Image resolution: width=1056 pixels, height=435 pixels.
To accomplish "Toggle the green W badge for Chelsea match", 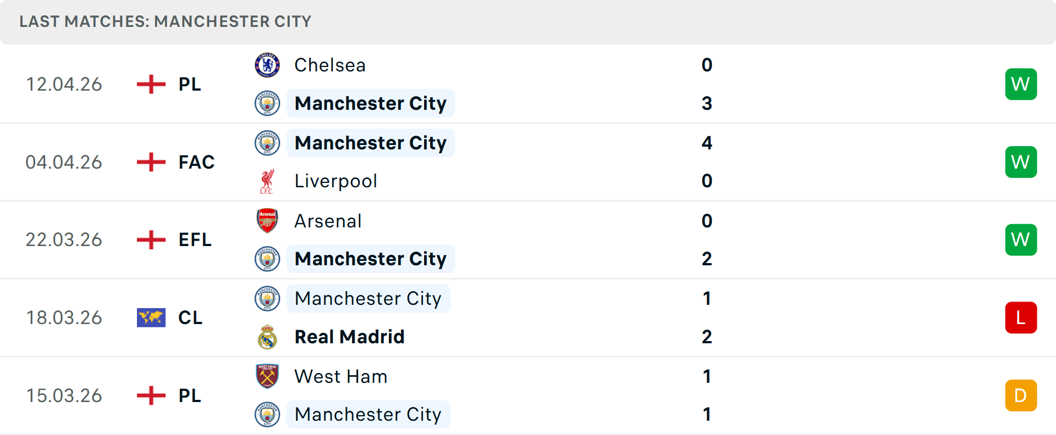I will point(1021,83).
